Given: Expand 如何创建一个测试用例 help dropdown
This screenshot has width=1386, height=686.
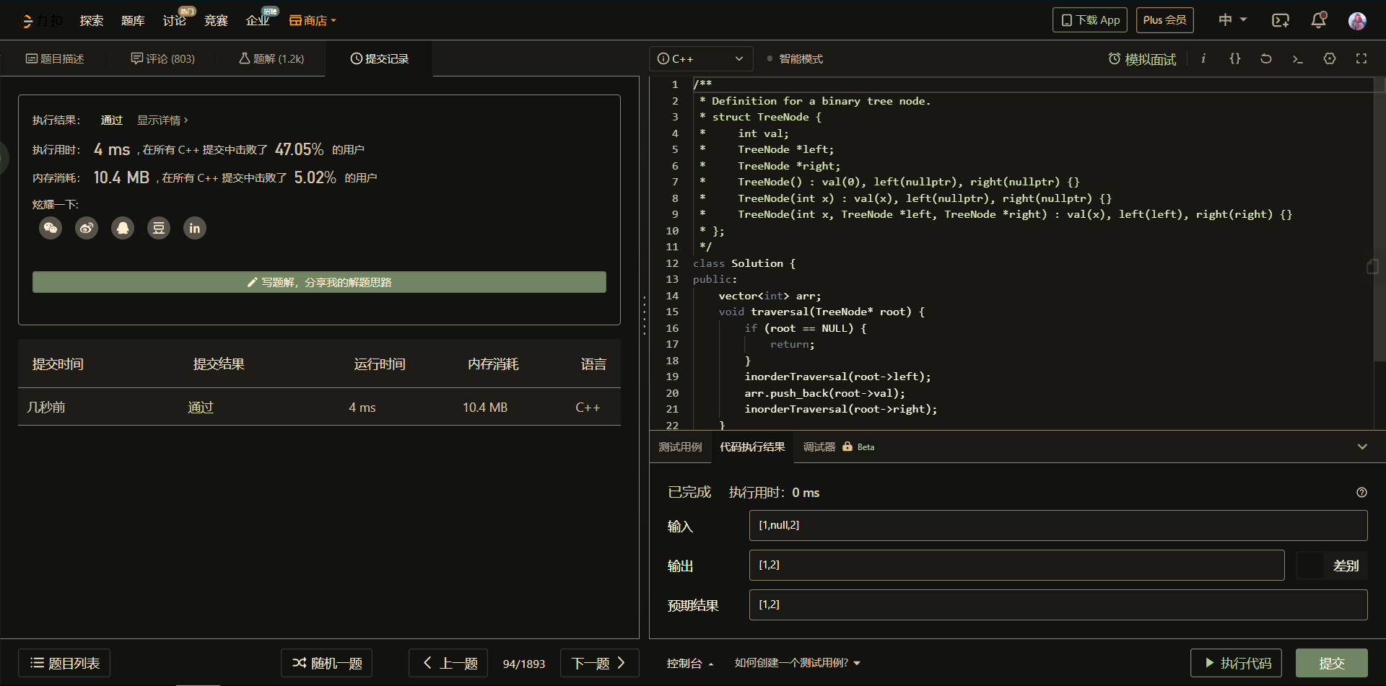Looking at the screenshot, I should click(x=798, y=663).
